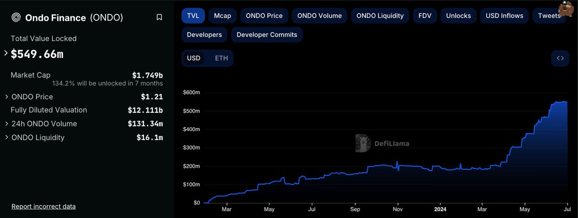Show Developer Commits on chart
This screenshot has height=218, width=578.
267,35
